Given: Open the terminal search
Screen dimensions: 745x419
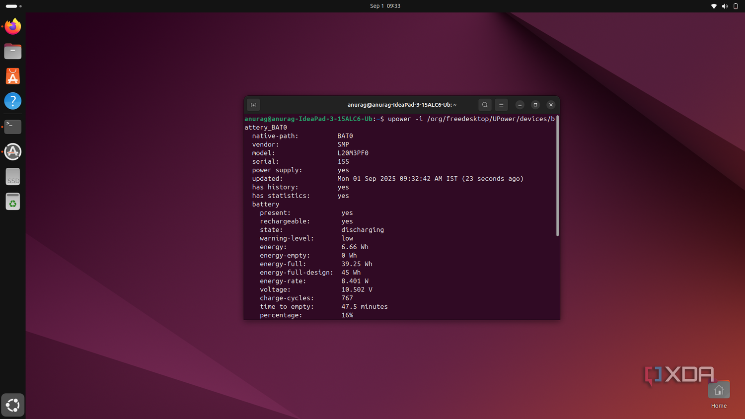Looking at the screenshot, I should (485, 105).
